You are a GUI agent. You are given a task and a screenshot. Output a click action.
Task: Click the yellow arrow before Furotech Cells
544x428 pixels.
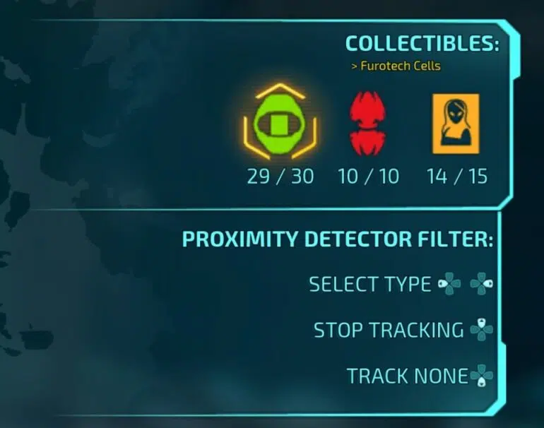pyautogui.click(x=354, y=66)
